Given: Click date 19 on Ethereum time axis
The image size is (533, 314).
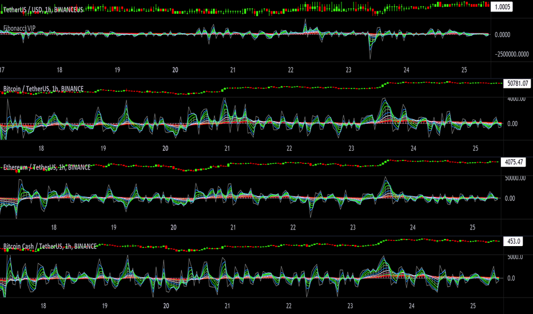Looking at the screenshot, I should click(114, 227).
